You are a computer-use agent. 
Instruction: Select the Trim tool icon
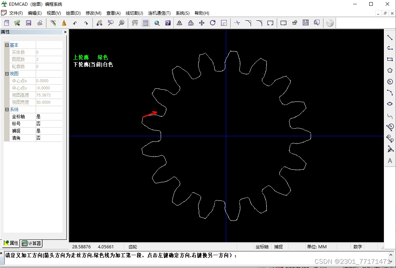coord(237,23)
